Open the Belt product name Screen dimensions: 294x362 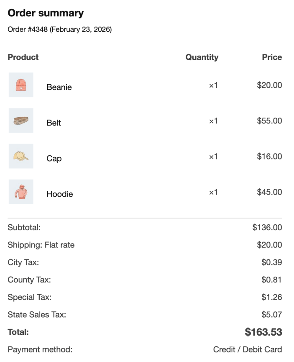tap(54, 123)
